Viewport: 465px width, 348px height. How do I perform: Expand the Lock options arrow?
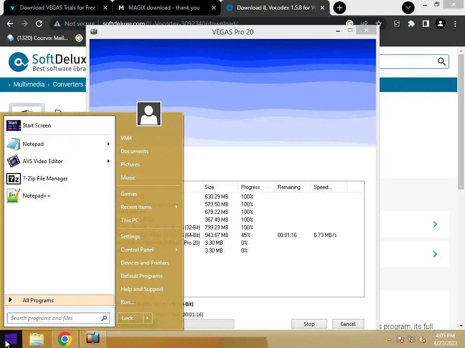click(148, 318)
